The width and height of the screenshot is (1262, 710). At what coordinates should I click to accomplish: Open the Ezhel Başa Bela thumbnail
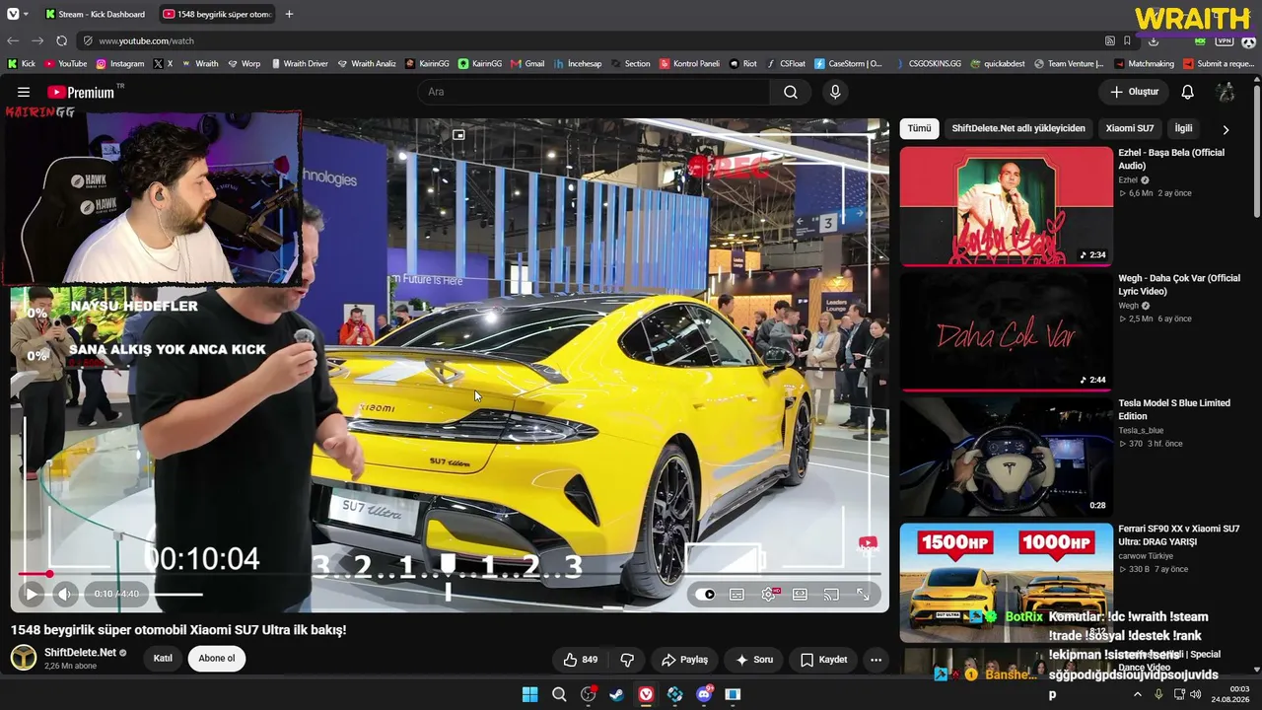[1006, 206]
